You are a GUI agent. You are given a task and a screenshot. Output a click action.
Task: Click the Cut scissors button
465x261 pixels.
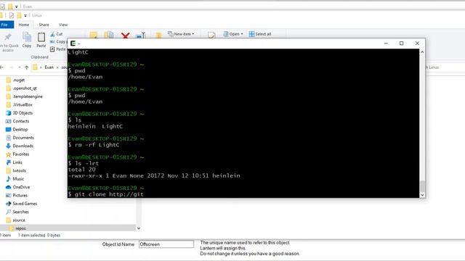tap(57, 34)
